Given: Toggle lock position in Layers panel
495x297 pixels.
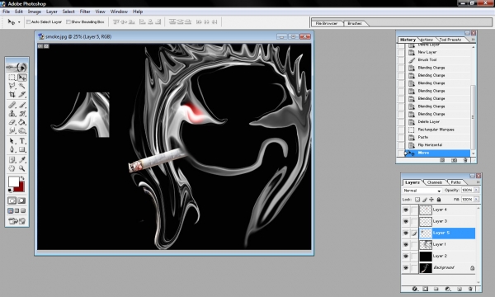Looking at the screenshot, I should coord(431,200).
